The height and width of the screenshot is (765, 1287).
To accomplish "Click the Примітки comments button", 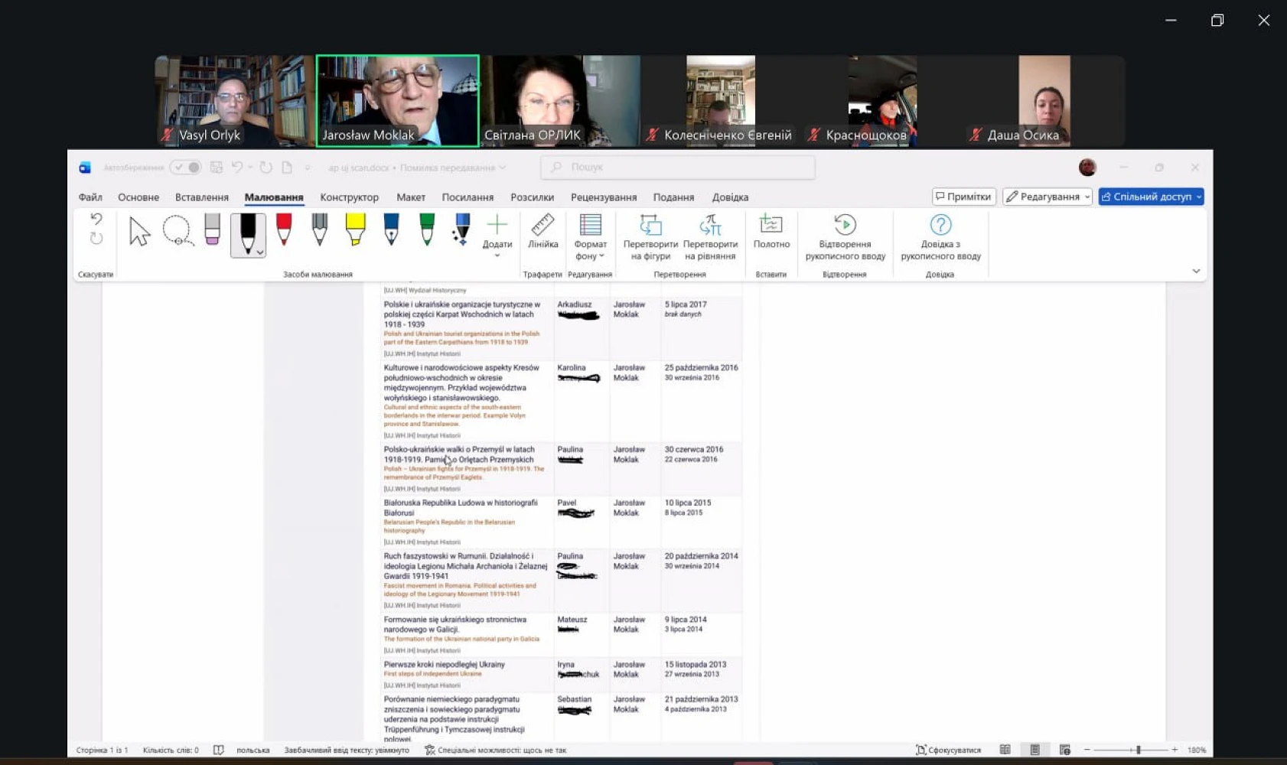I will tap(963, 197).
